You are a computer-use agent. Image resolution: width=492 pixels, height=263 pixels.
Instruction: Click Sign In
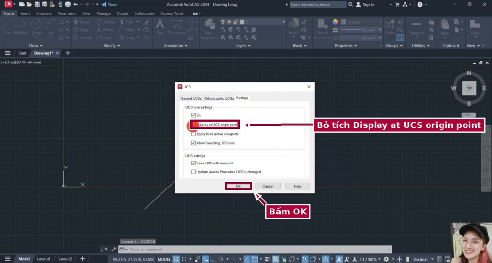365,5
